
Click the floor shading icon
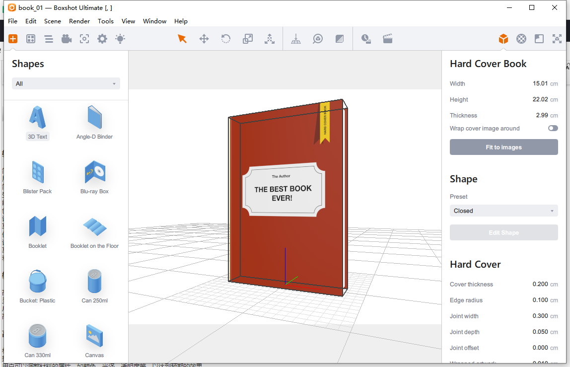click(x=340, y=39)
